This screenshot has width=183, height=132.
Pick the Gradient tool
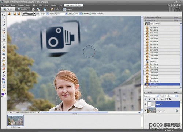tap(4, 79)
